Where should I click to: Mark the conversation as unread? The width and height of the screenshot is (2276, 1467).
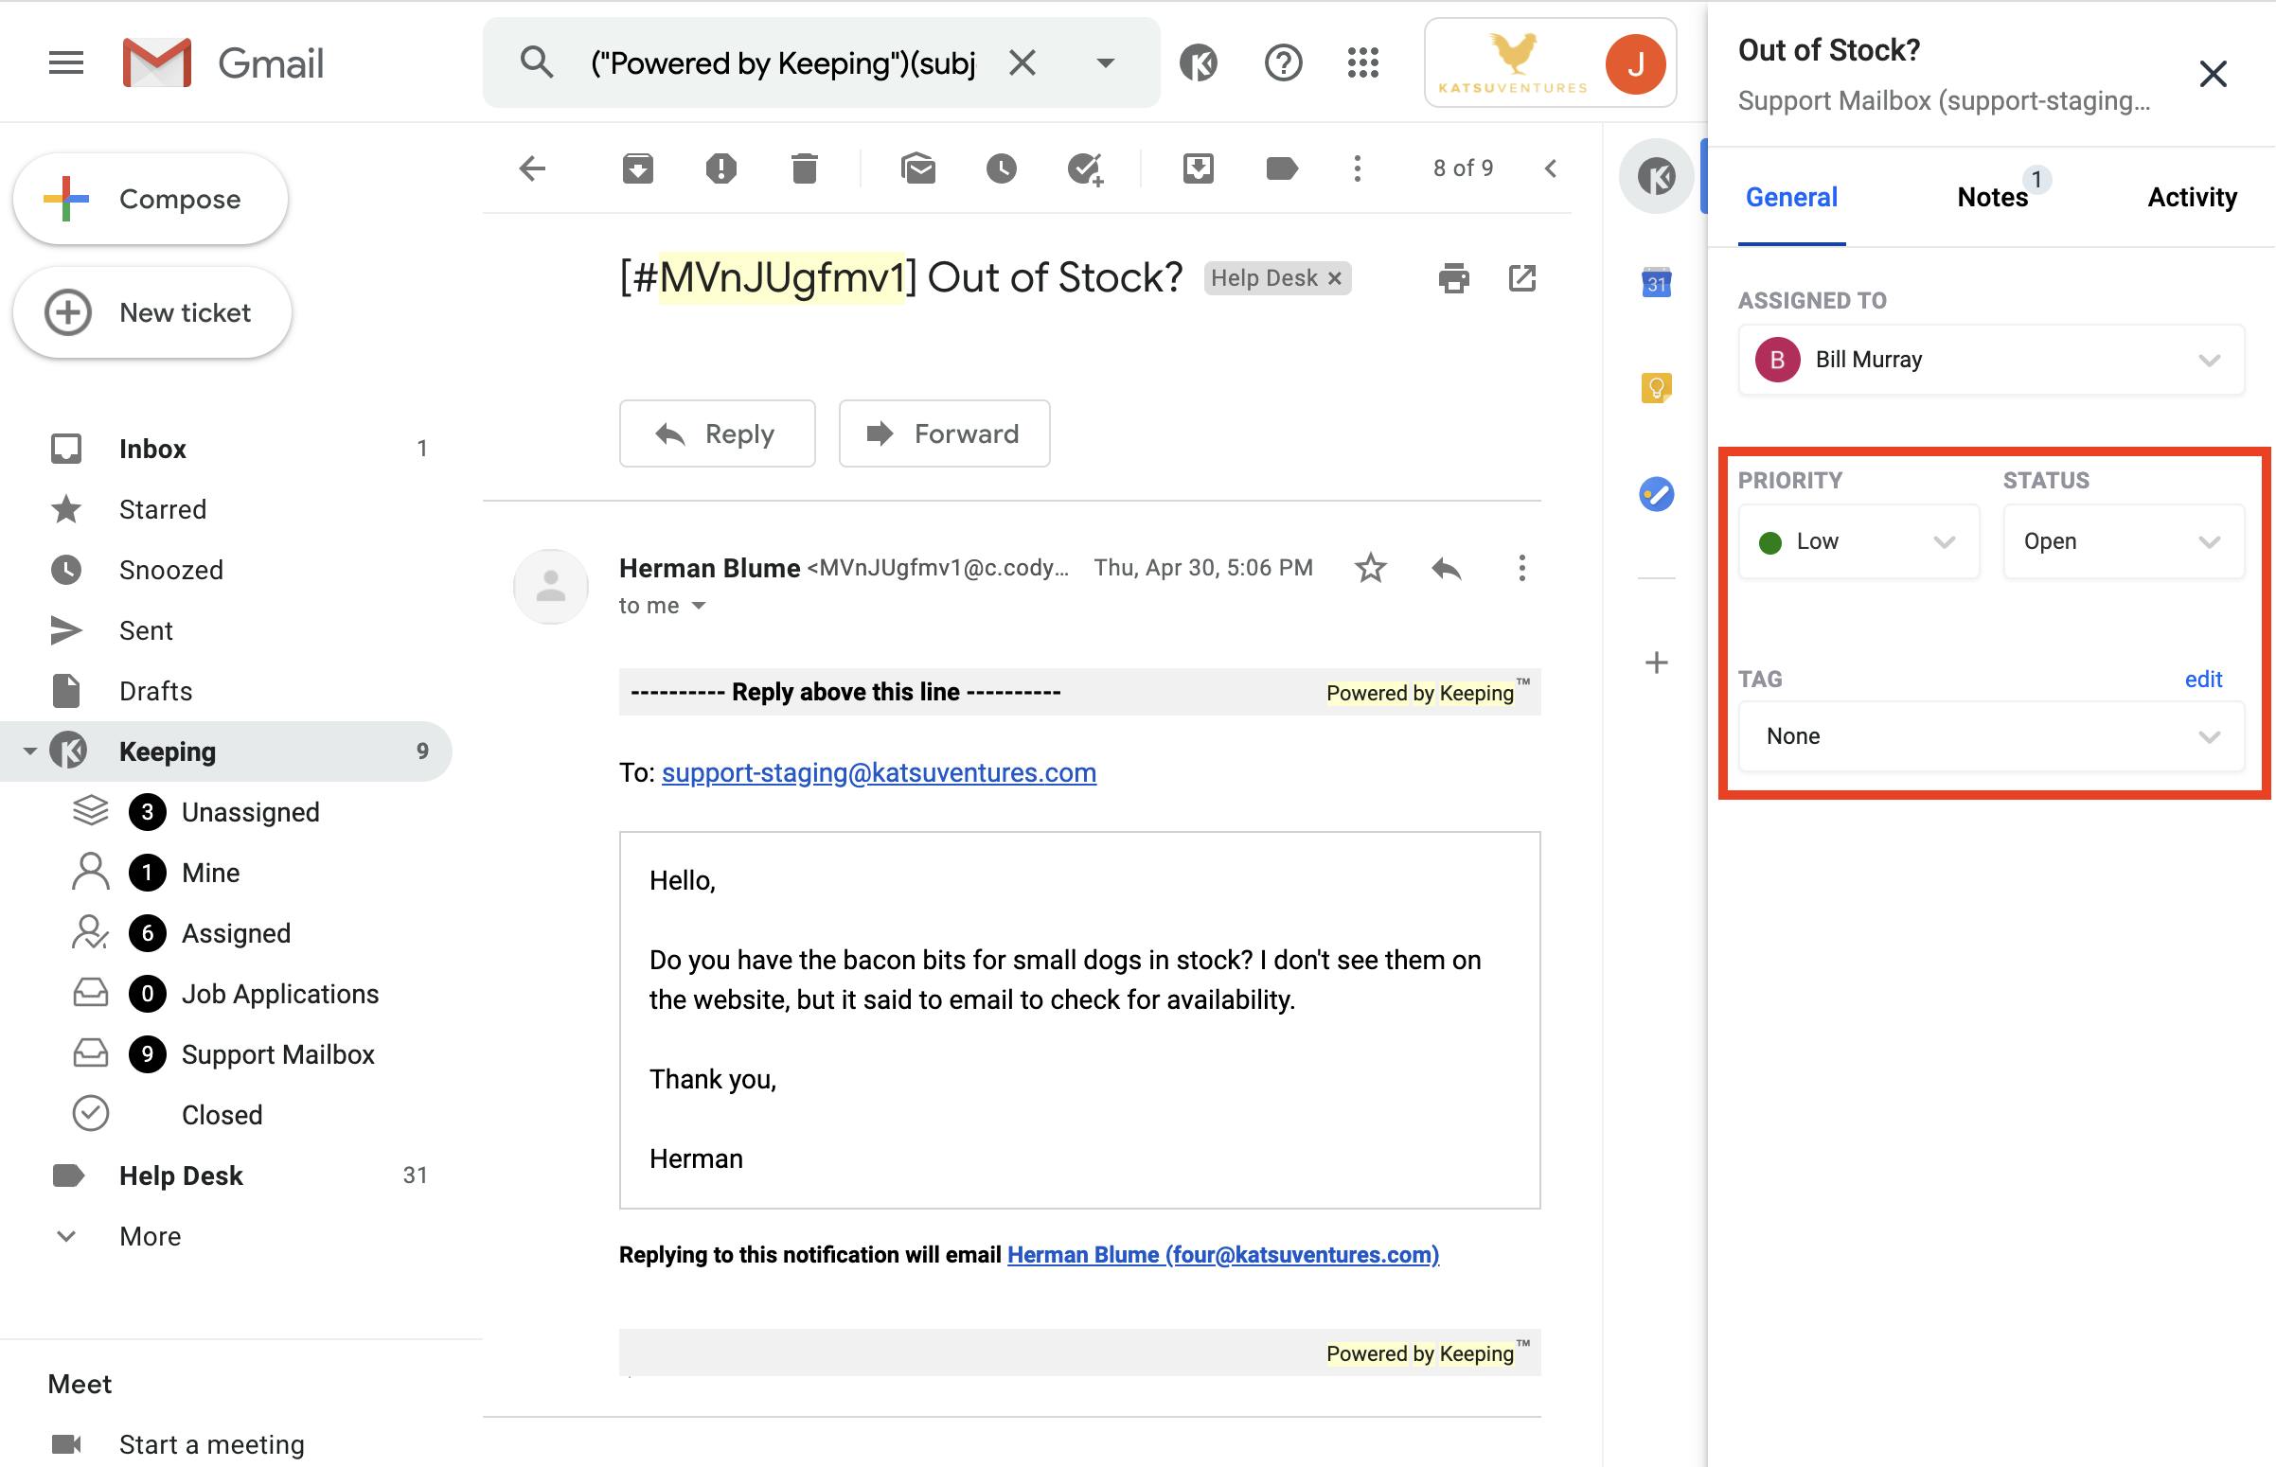click(x=918, y=168)
